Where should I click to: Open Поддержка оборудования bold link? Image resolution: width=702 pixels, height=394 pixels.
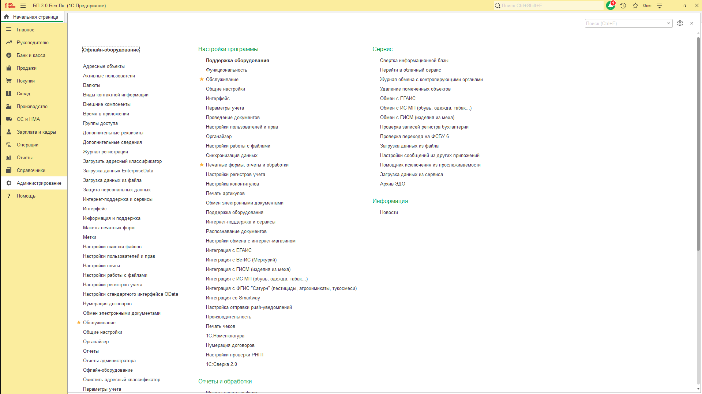(237, 61)
